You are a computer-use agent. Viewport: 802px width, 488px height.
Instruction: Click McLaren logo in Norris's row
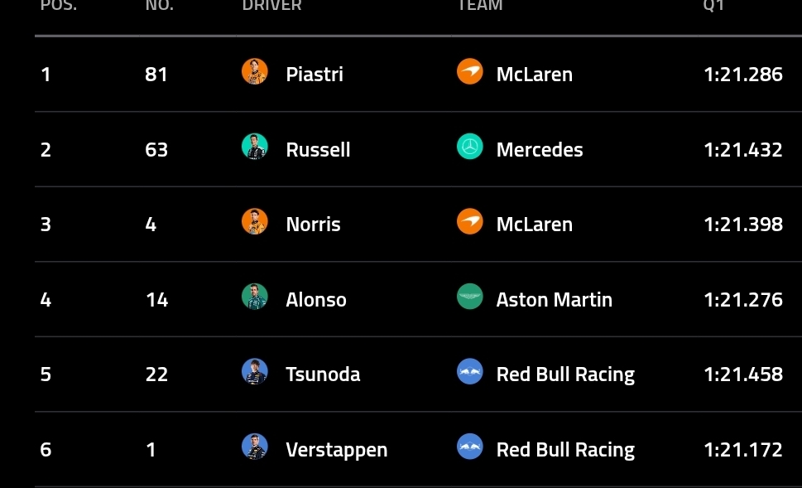coord(470,222)
